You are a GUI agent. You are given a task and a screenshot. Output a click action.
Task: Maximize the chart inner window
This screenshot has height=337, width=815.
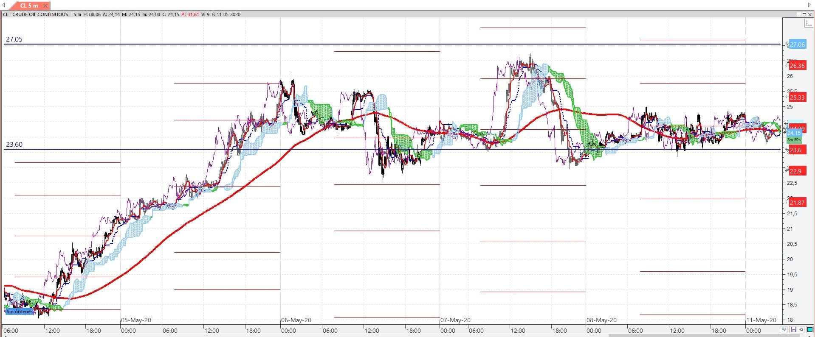click(x=804, y=14)
